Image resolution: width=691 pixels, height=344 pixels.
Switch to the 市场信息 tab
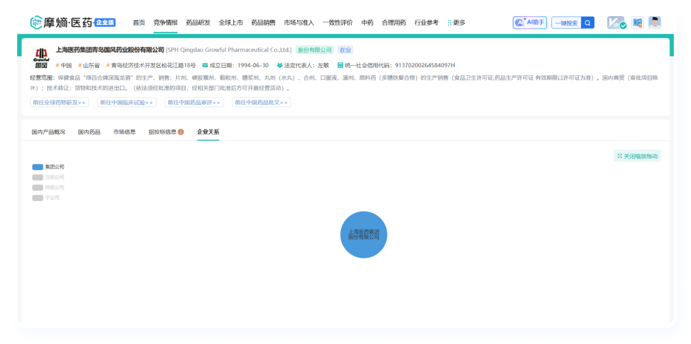click(x=124, y=132)
